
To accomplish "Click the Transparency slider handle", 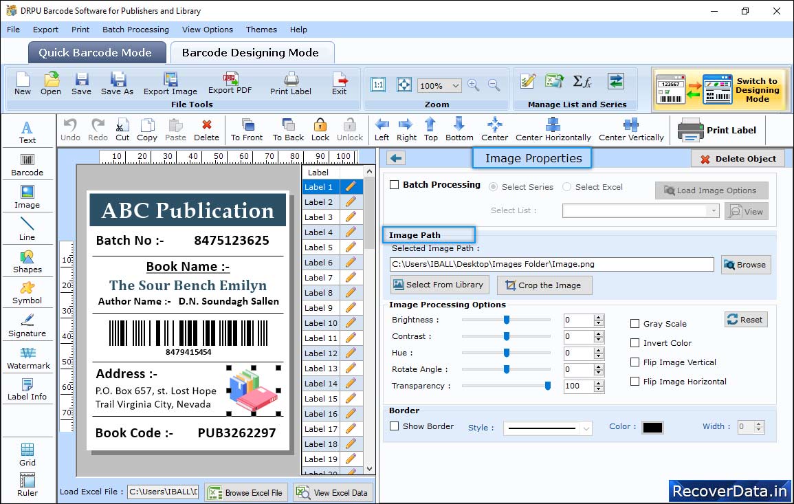I will click(547, 386).
